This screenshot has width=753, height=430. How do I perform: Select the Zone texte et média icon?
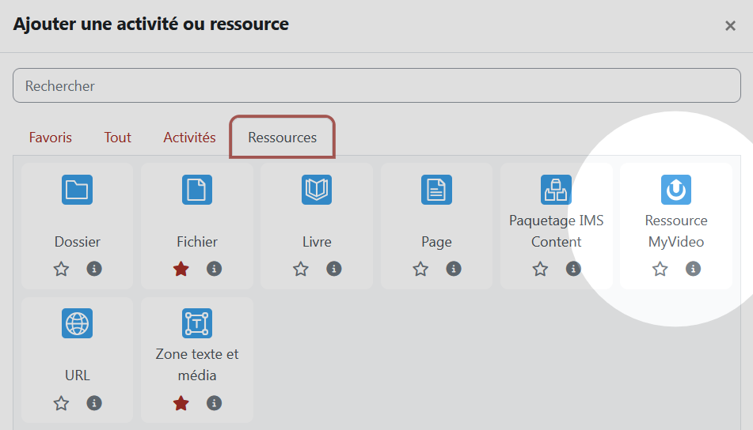197,323
